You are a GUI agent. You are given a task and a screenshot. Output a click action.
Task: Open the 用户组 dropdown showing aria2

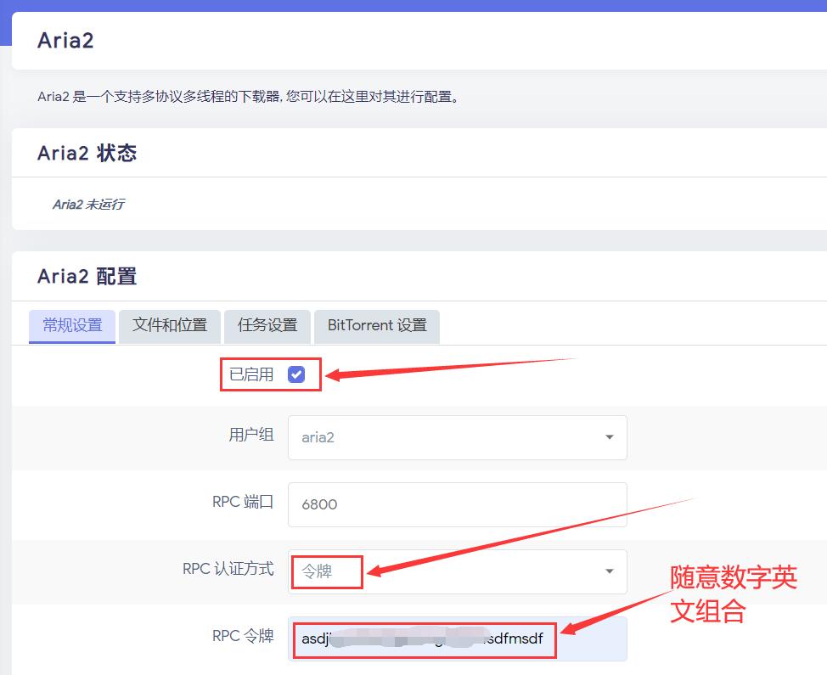[x=458, y=437]
